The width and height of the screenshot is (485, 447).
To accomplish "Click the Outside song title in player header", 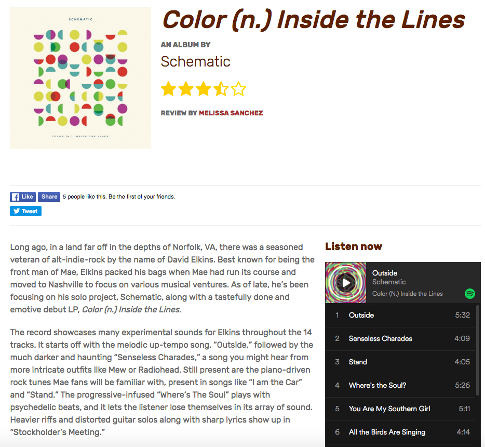I will tap(384, 273).
